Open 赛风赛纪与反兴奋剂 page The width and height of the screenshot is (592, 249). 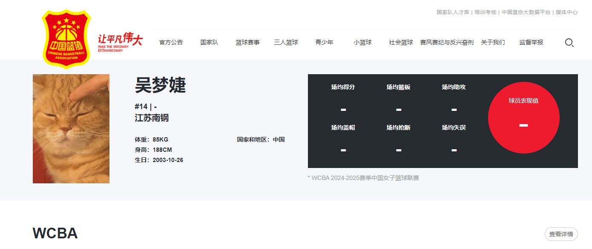(446, 42)
